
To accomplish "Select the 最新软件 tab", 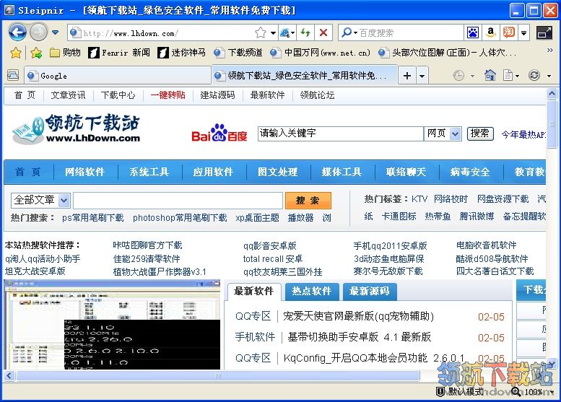I will coord(254,292).
